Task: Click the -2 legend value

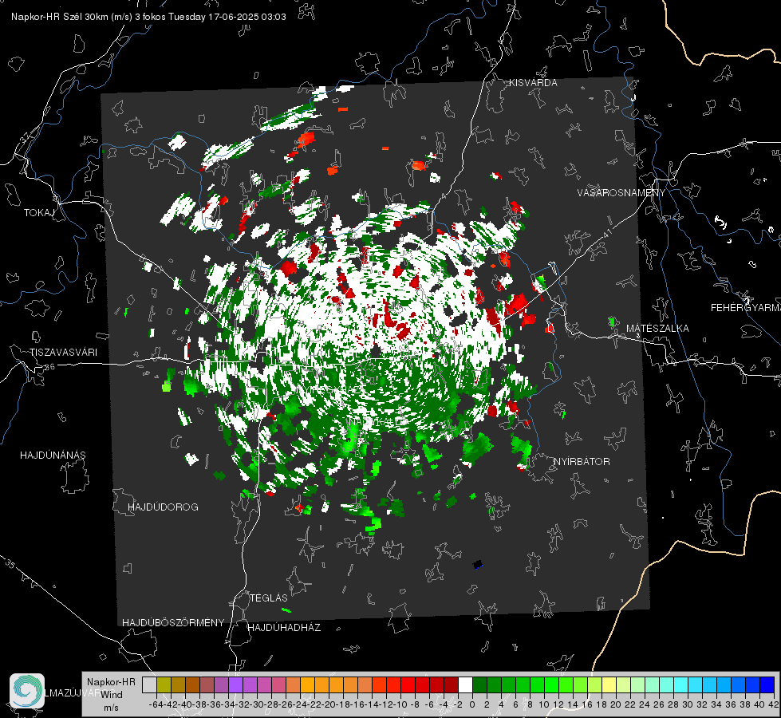Action: (458, 704)
